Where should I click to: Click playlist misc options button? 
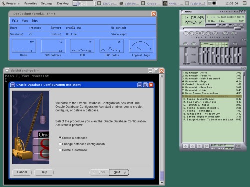[206, 146]
